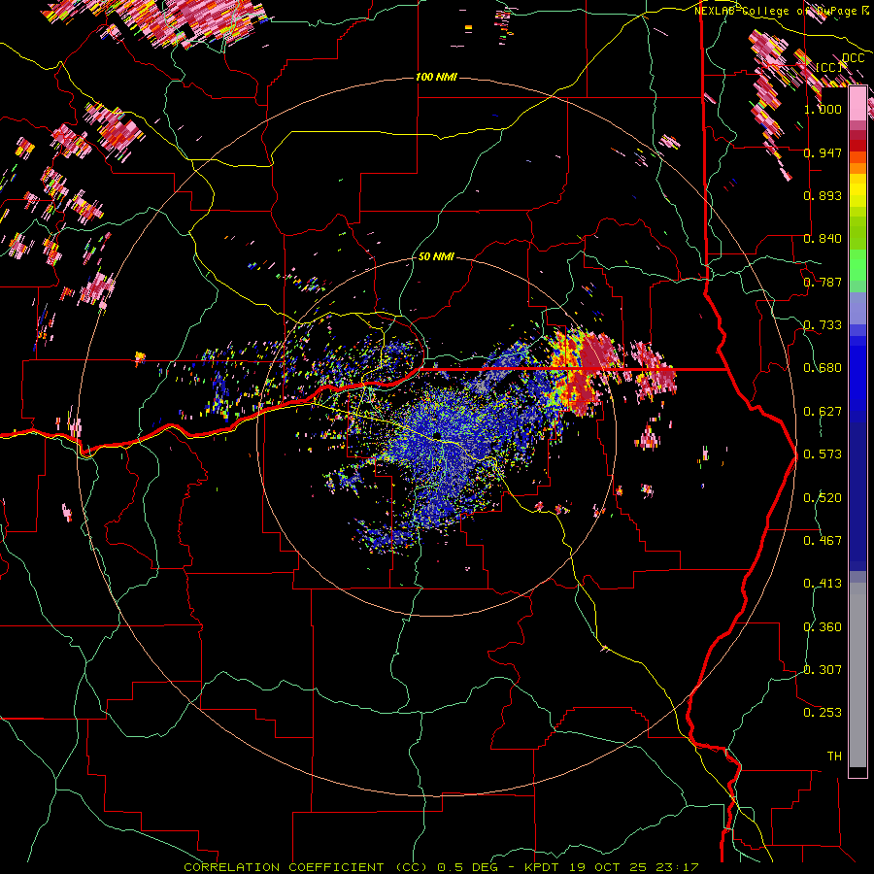Pick the gray segment of the color bar
This screenshot has height=874, width=874.
[x=857, y=675]
